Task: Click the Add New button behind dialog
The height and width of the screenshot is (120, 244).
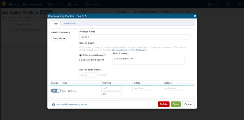Action: point(46,12)
